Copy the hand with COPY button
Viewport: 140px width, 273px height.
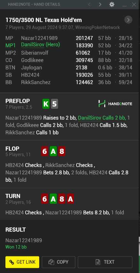pos(58,262)
